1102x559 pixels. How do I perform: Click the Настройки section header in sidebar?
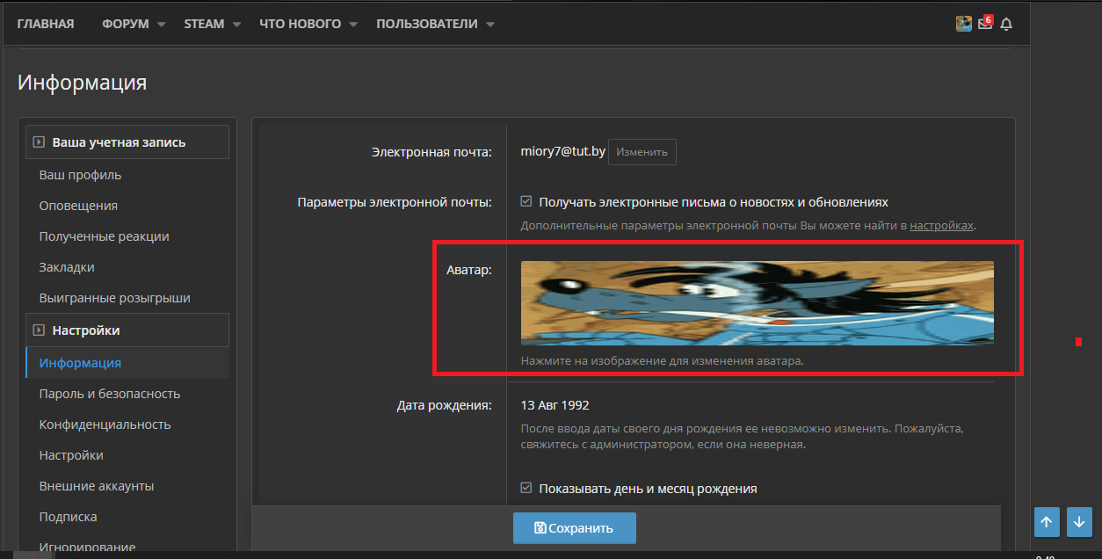(x=127, y=330)
